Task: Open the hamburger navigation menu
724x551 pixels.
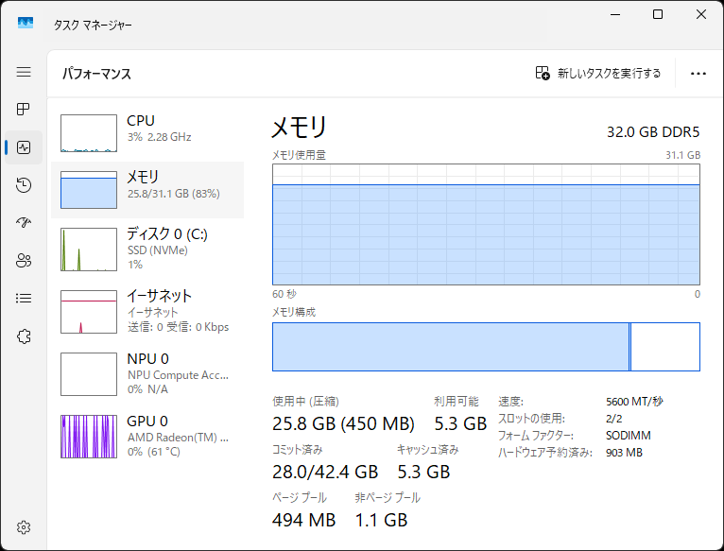Action: (x=24, y=72)
